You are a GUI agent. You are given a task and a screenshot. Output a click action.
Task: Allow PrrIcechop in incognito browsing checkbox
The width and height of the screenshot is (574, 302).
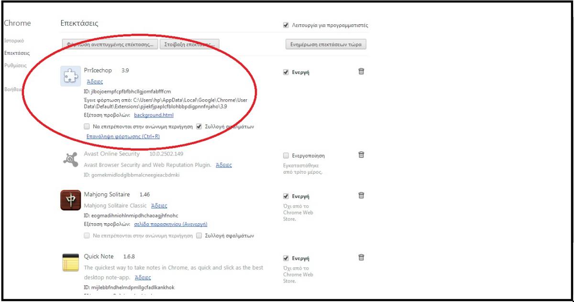click(x=87, y=127)
